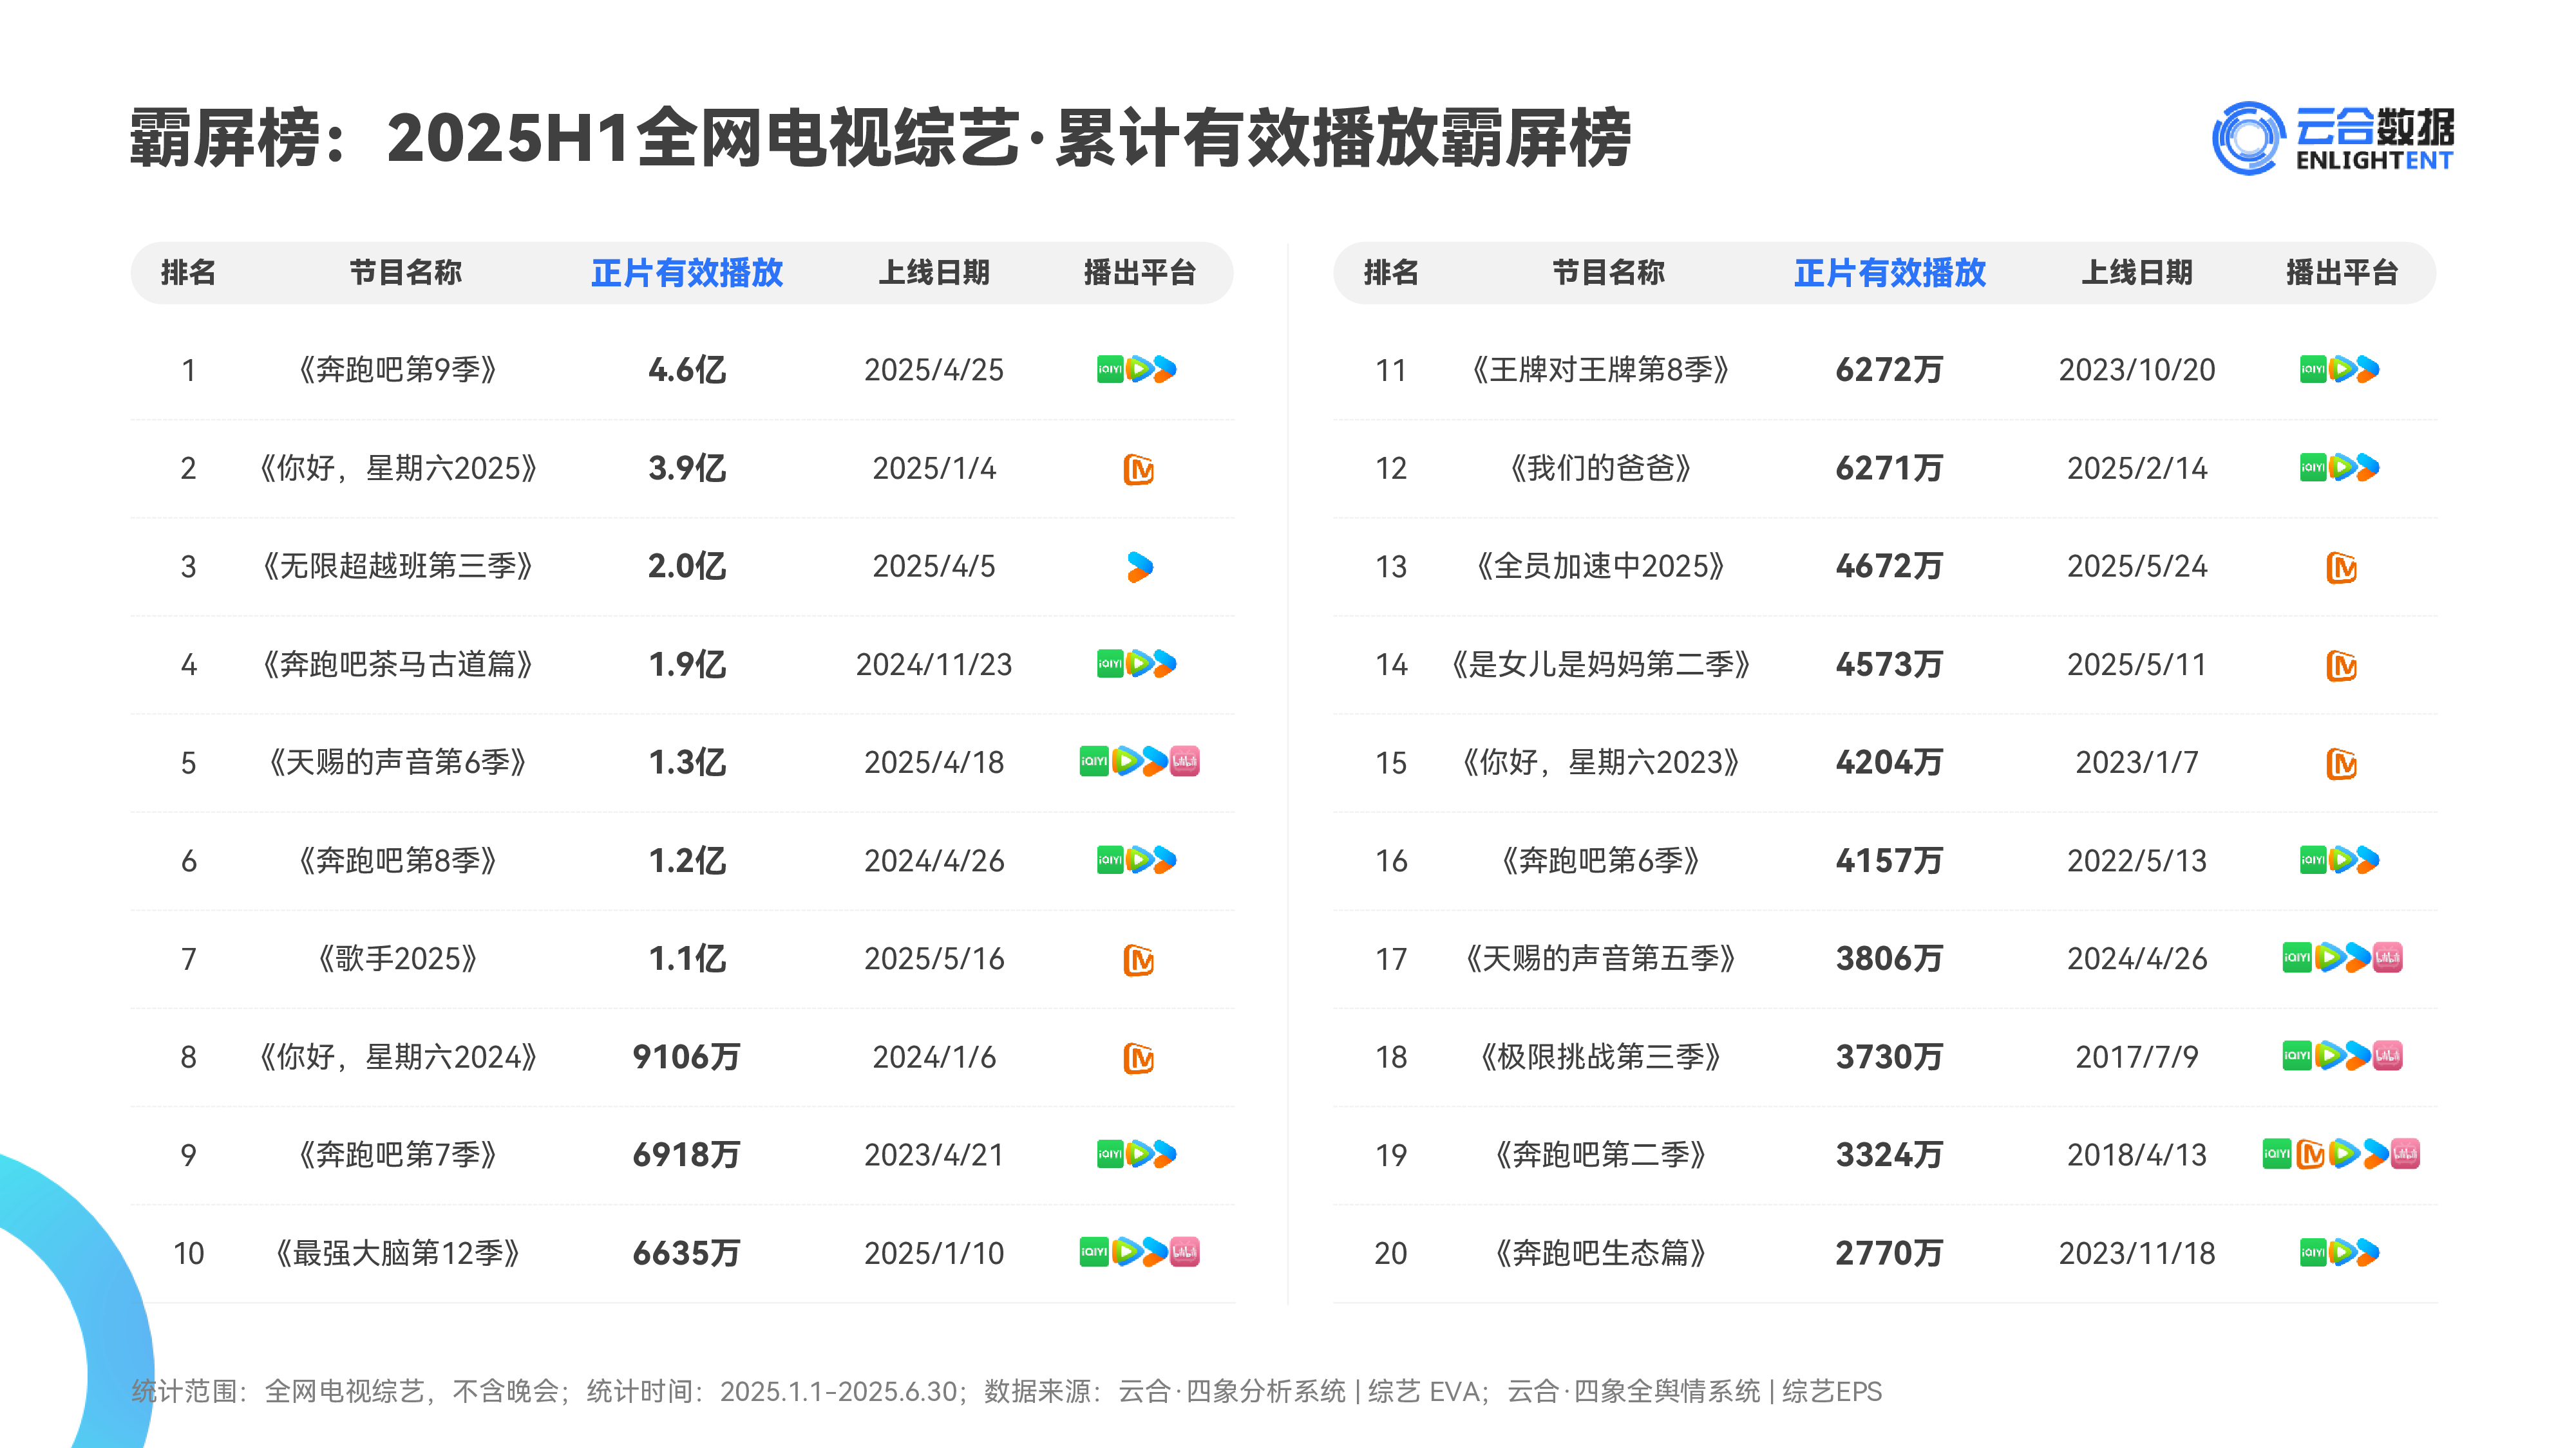Click Mango TV icon for 你好,星期六2024

click(x=1138, y=1057)
